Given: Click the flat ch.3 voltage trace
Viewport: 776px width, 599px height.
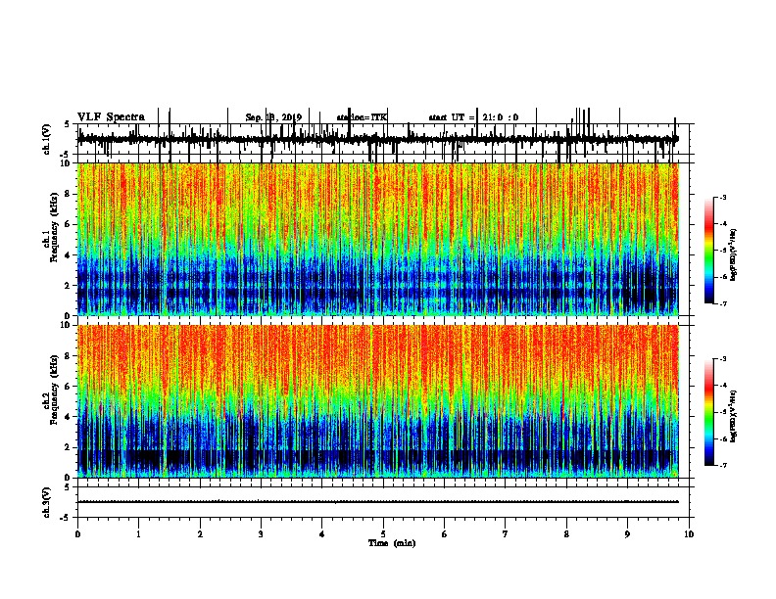Looking at the screenshot, I should [x=378, y=502].
